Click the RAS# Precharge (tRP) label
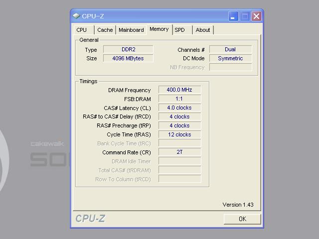 (x=124, y=125)
